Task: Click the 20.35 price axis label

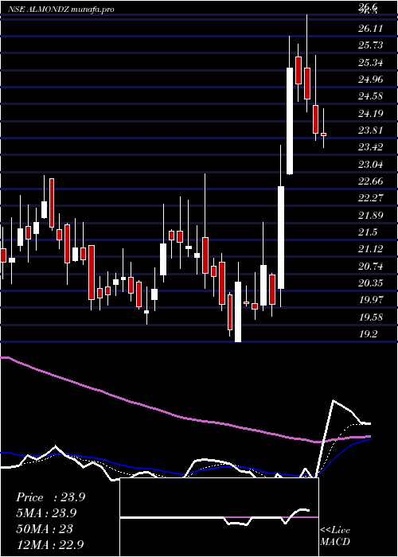Action: pyautogui.click(x=371, y=283)
